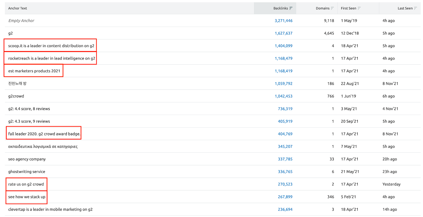
Task: Click last seen value "14h ago"
Action: click(390, 209)
